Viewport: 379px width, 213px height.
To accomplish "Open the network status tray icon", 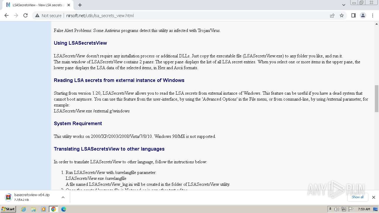I will [344, 209].
